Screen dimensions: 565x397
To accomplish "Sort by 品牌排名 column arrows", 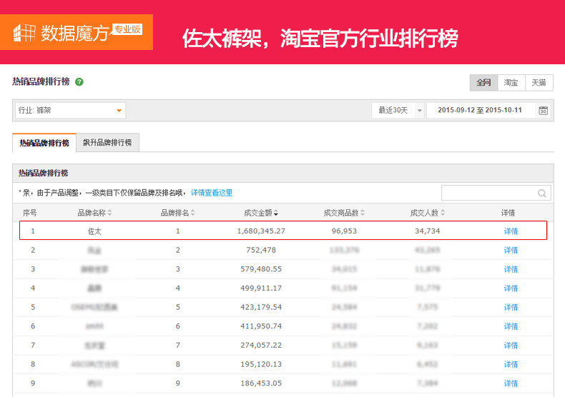I will pos(193,213).
